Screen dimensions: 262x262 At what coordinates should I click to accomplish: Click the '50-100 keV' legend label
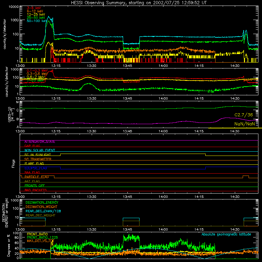(37, 21)
